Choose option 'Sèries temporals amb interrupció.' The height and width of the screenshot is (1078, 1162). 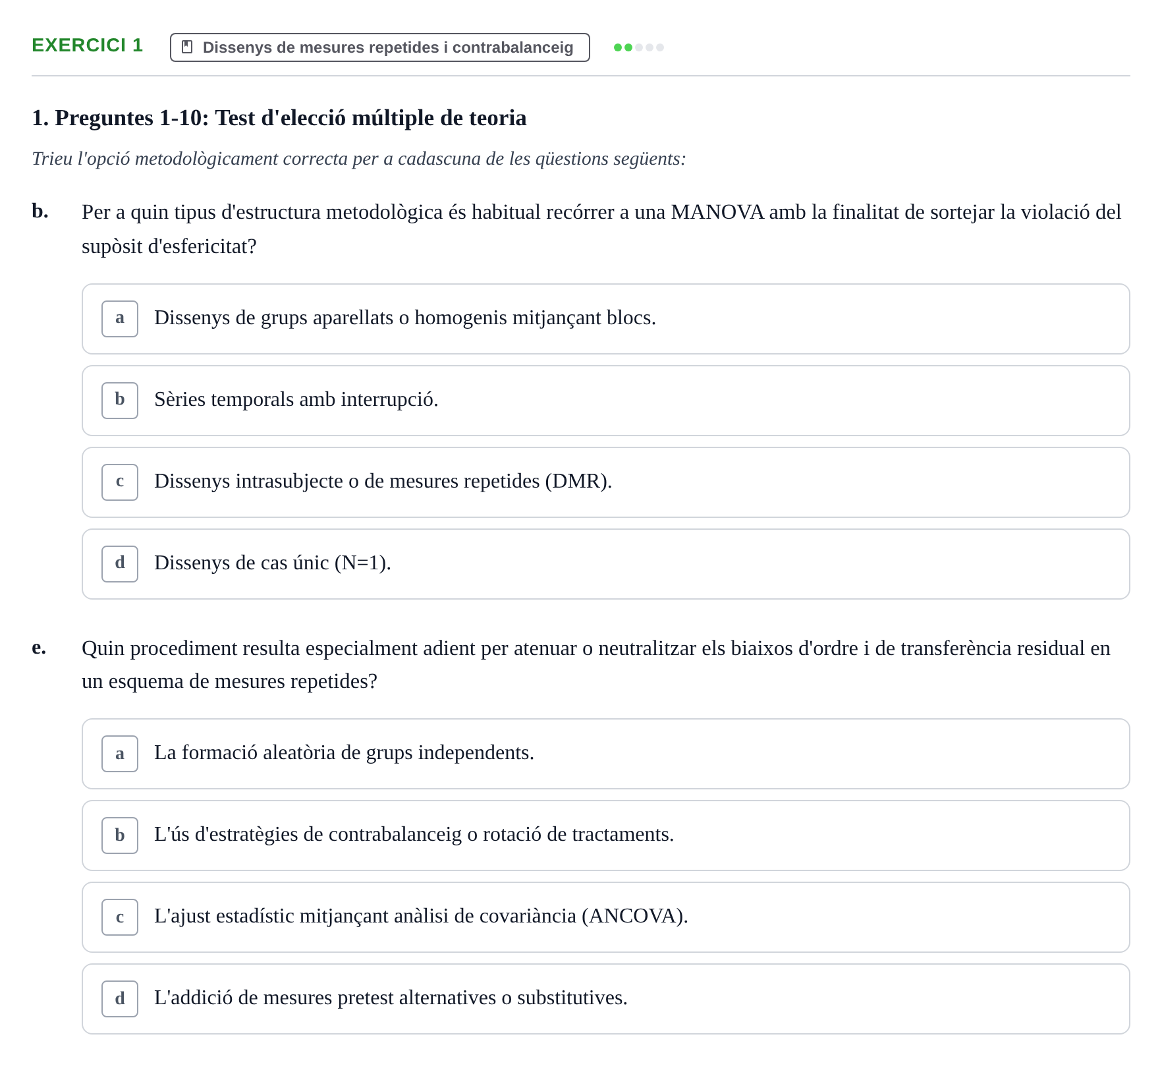coord(606,401)
